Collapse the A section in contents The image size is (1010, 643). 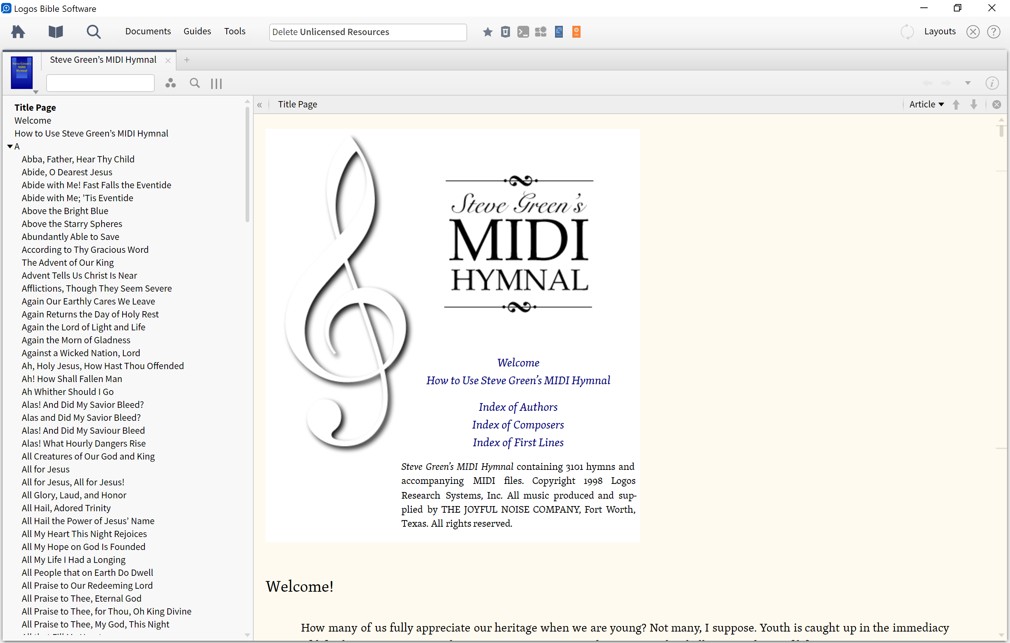pyautogui.click(x=10, y=146)
